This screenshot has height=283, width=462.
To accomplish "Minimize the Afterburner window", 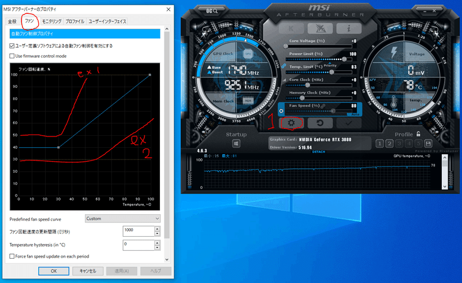I will tap(424, 11).
